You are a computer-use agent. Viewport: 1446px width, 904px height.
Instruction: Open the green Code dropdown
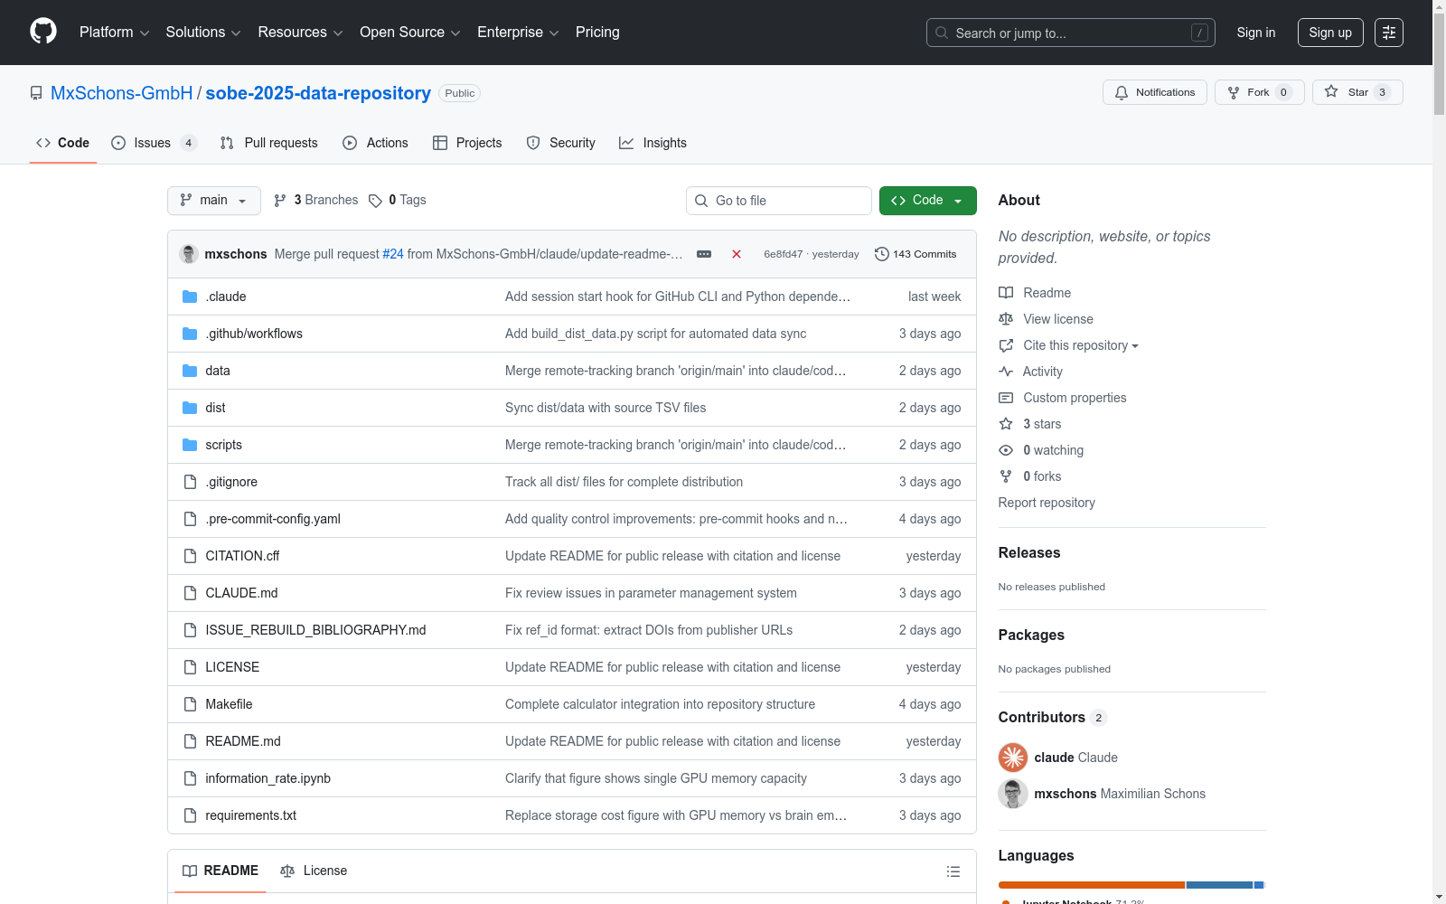(928, 201)
